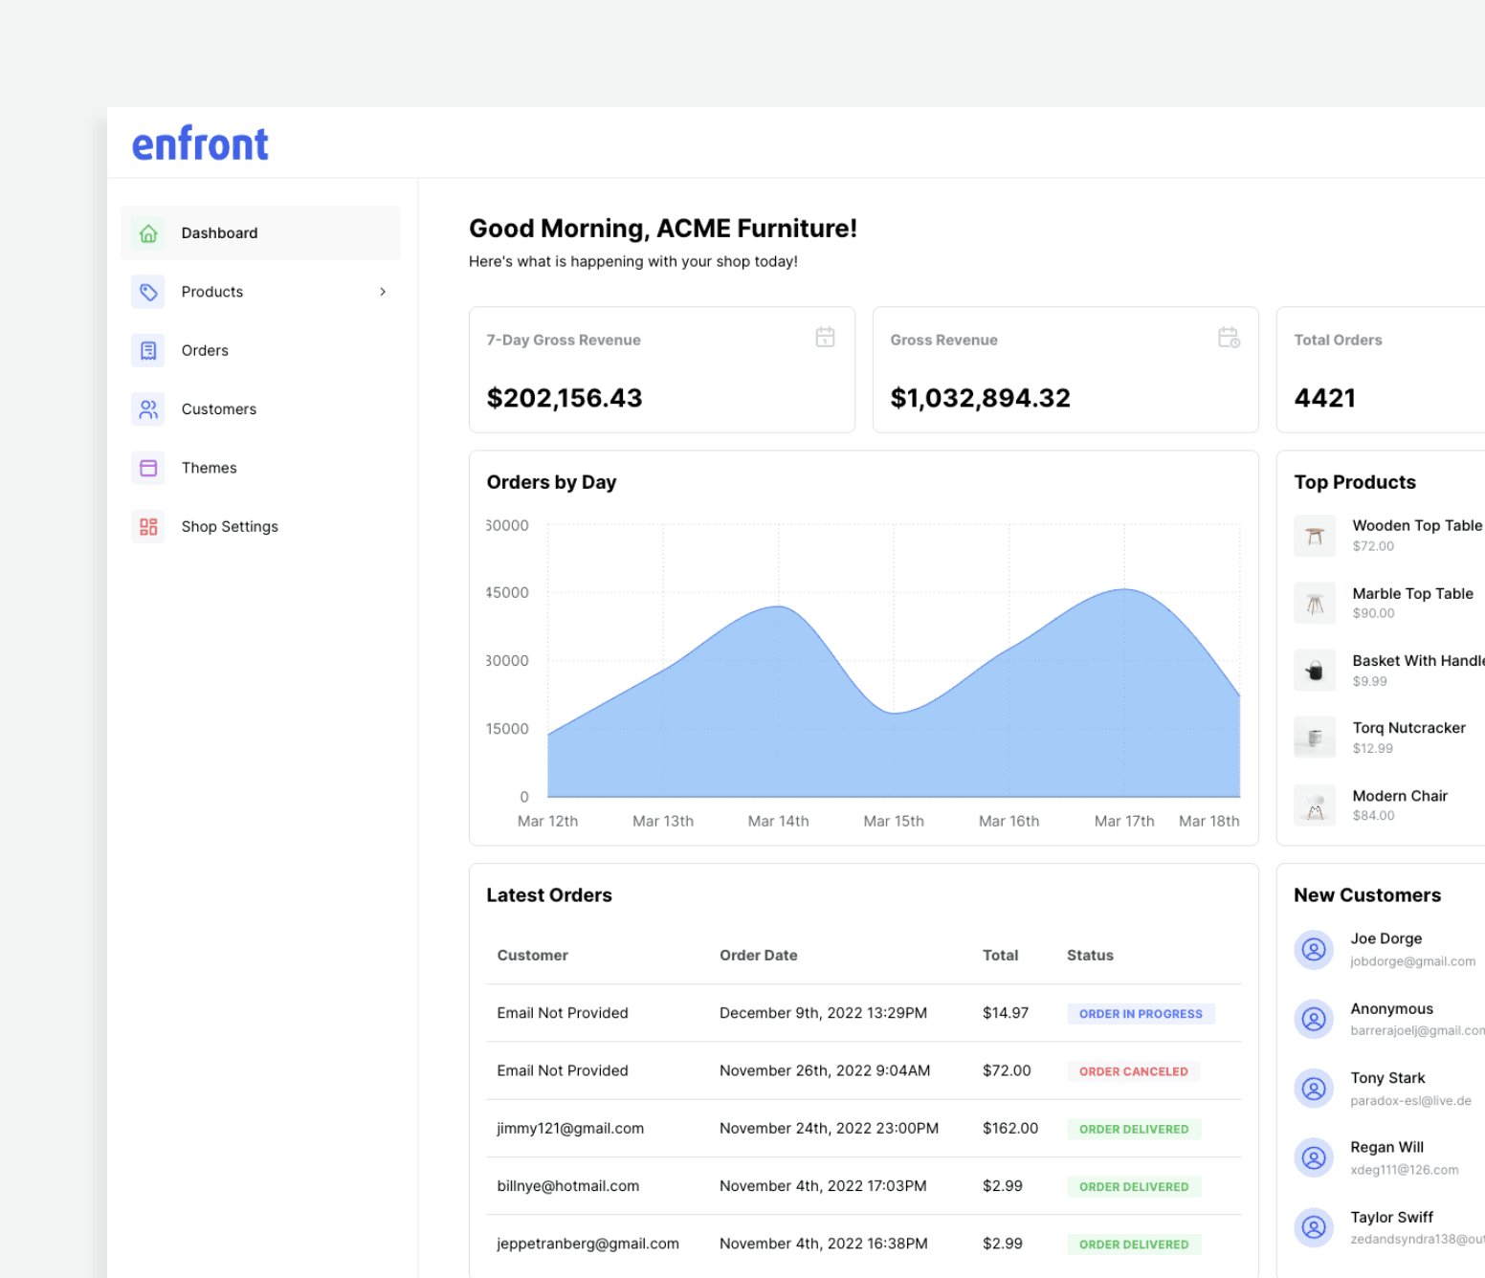Select the Themes panel icon
The width and height of the screenshot is (1485, 1278).
point(148,468)
